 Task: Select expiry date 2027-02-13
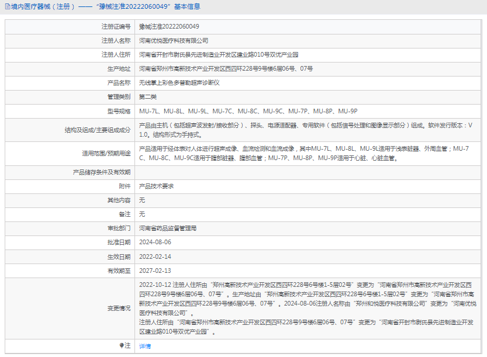tap(155, 271)
